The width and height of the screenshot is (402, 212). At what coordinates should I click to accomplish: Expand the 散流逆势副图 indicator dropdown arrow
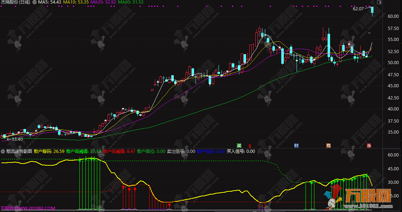pos(3,151)
